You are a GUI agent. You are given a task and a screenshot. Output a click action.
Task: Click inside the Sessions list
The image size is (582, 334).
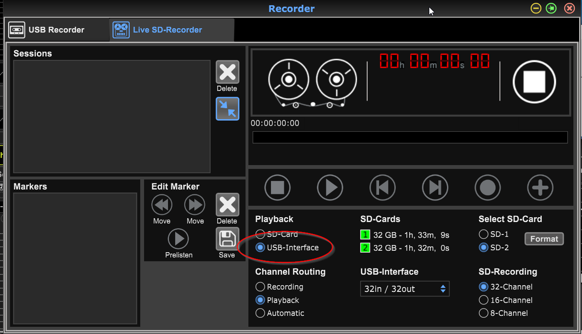(112, 116)
